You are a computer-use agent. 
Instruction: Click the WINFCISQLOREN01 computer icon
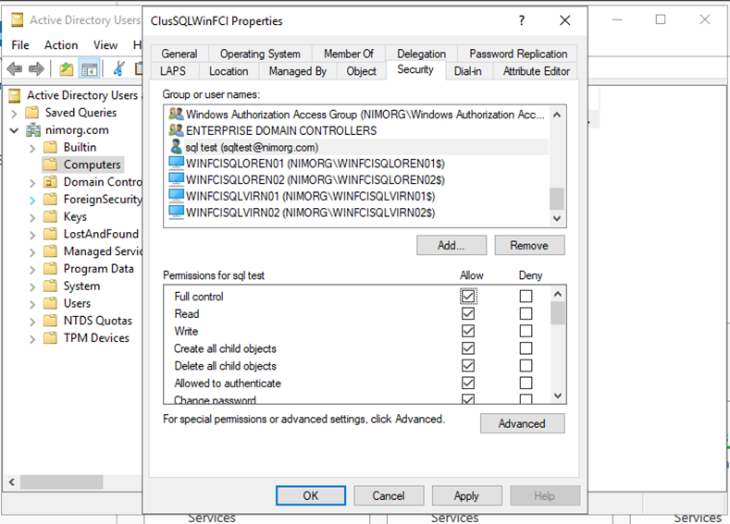pyautogui.click(x=176, y=164)
